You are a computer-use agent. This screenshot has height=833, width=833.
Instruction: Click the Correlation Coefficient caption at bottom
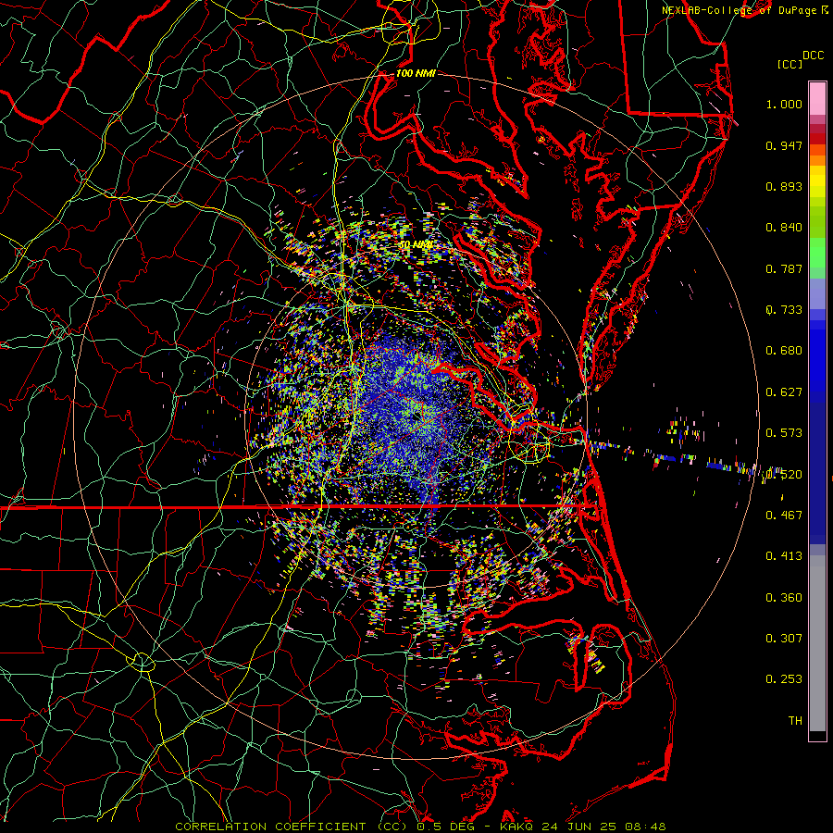(x=420, y=827)
